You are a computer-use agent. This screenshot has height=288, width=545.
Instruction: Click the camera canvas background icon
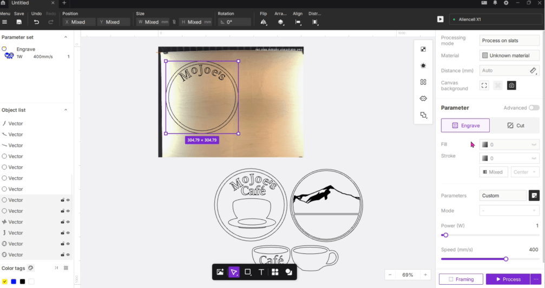tap(511, 85)
